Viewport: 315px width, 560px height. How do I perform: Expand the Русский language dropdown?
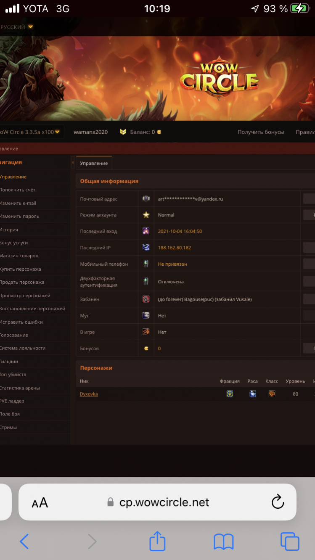click(x=17, y=27)
